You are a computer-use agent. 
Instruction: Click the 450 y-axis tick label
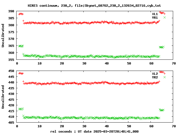[x=11, y=71]
